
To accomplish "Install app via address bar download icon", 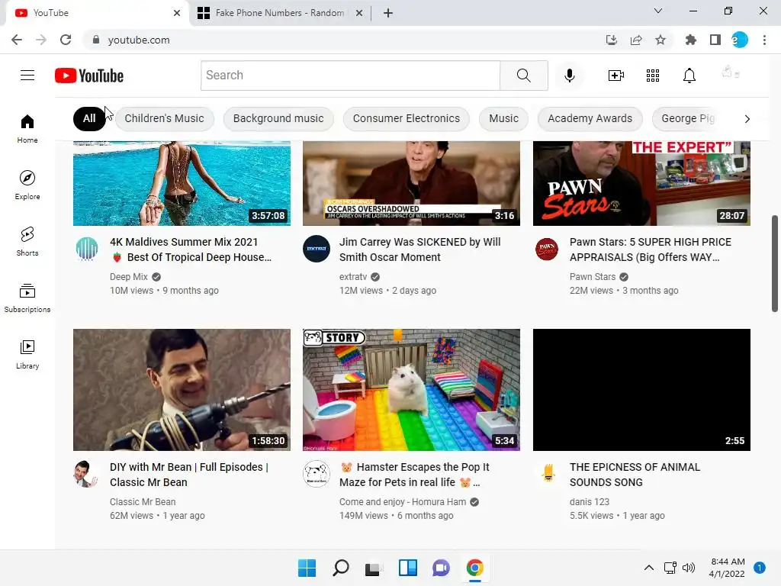I will click(612, 40).
